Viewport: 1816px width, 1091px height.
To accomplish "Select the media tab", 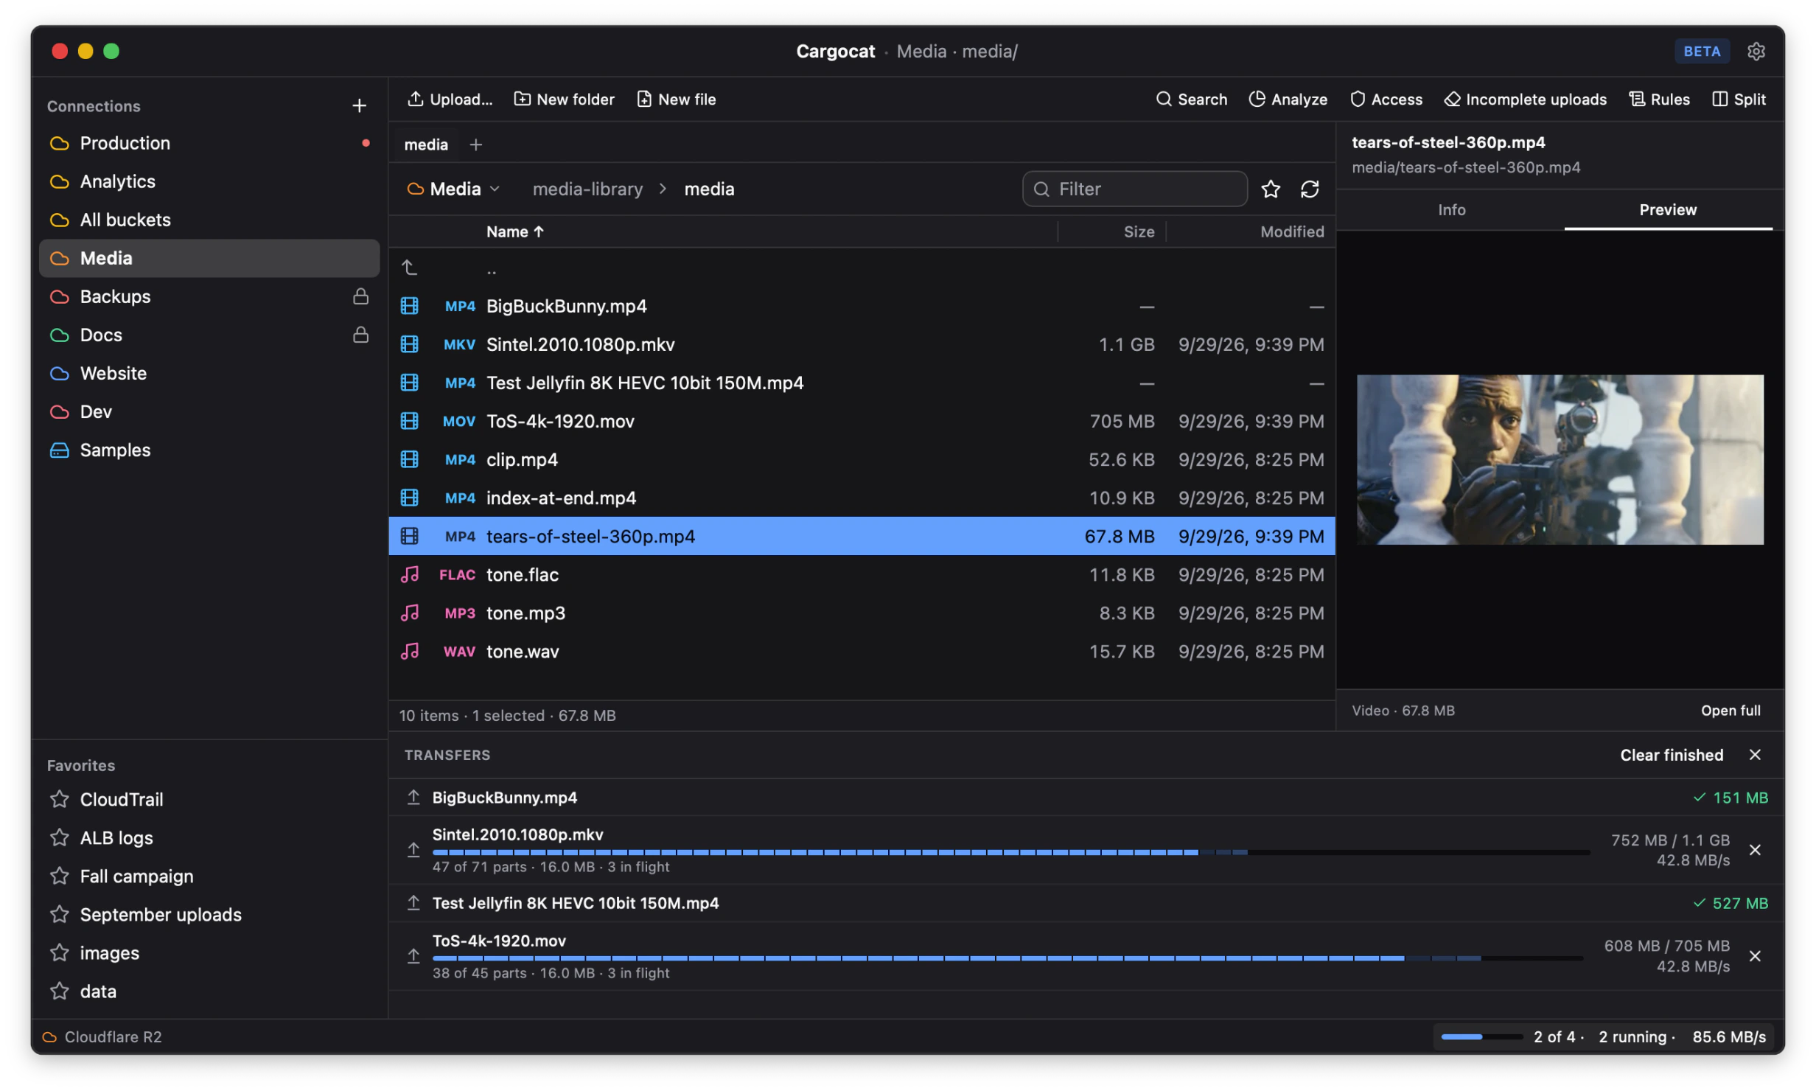I will coord(426,144).
